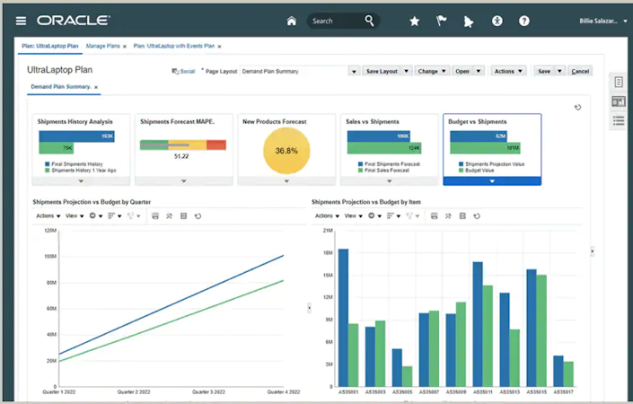Click the Save Layout button

tap(382, 71)
